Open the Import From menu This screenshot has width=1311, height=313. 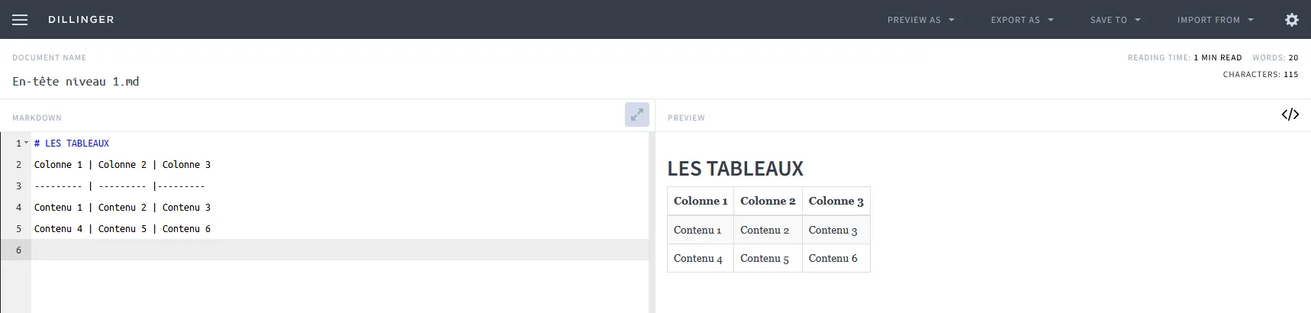1215,20
